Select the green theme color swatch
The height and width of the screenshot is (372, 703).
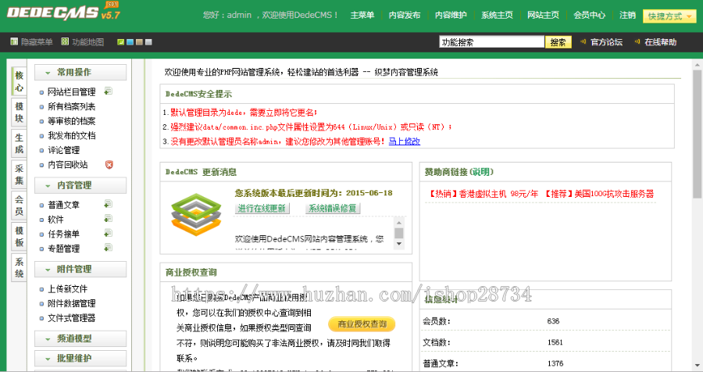[x=120, y=42]
